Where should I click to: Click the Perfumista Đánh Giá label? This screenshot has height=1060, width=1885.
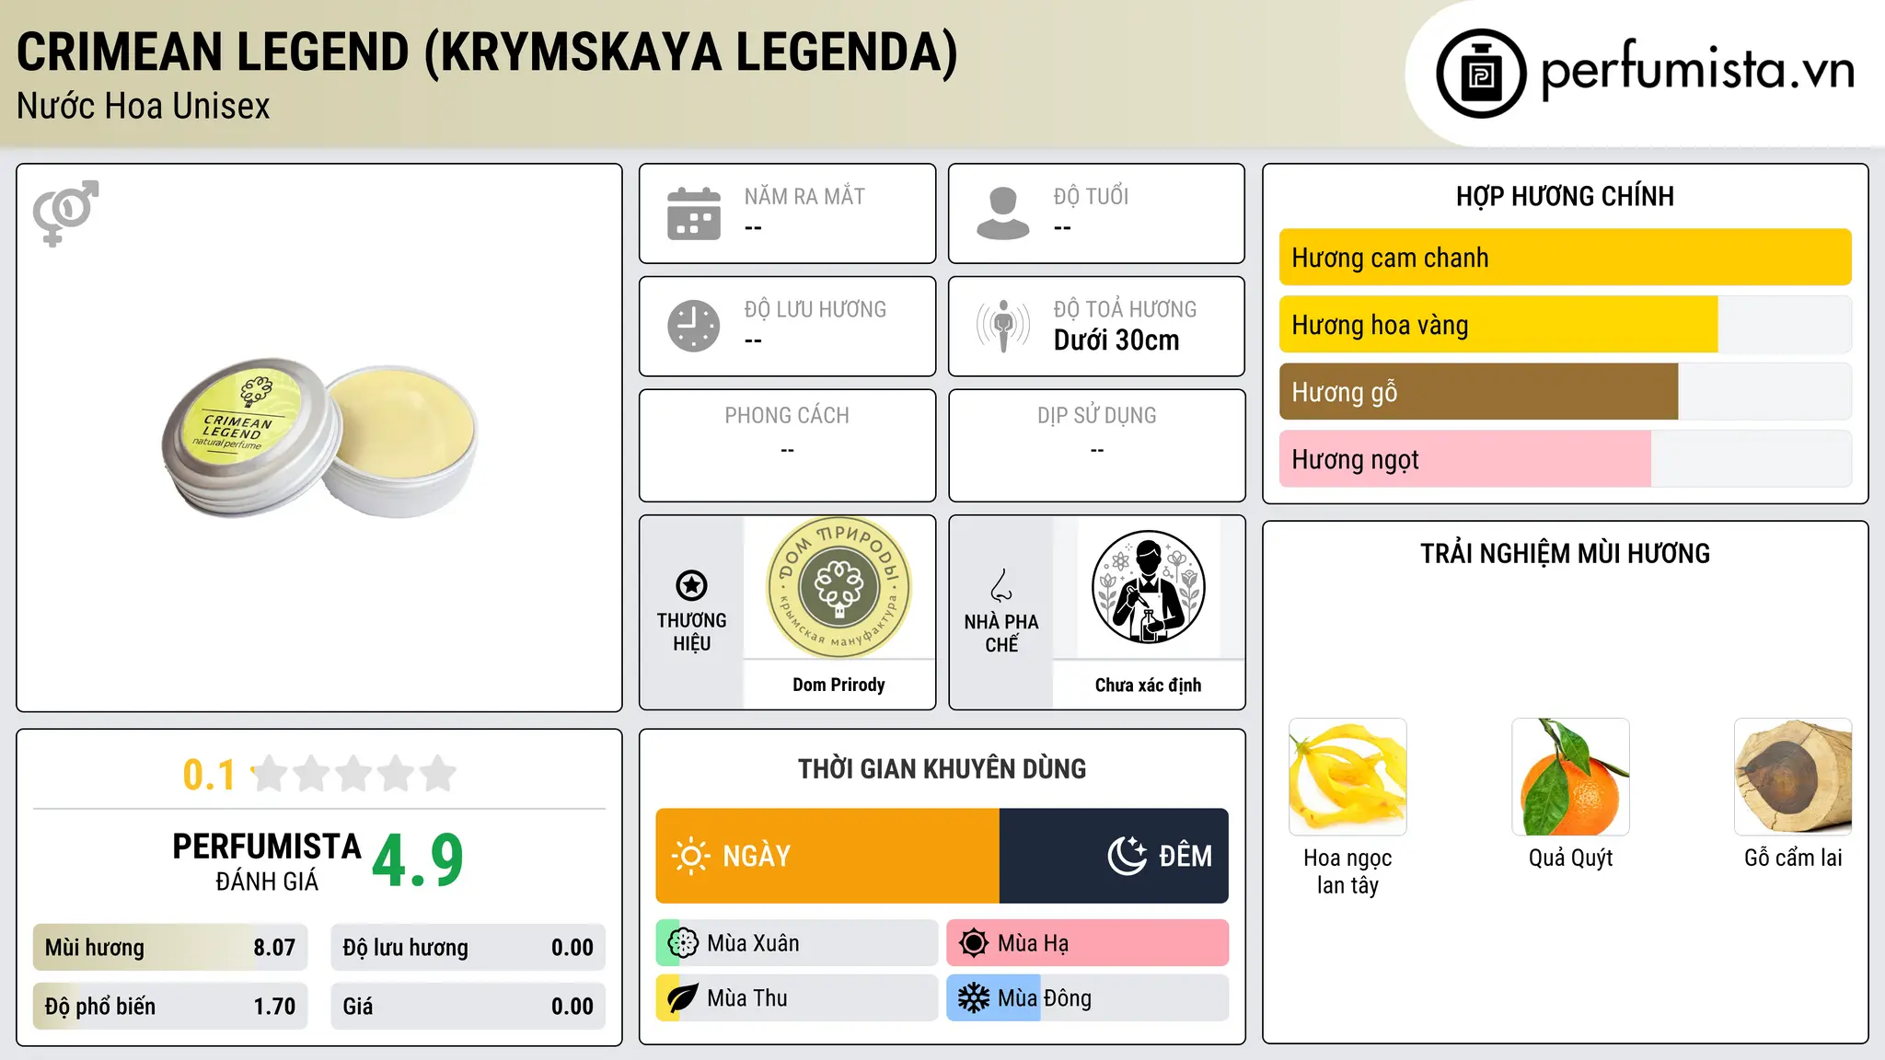pyautogui.click(x=266, y=861)
